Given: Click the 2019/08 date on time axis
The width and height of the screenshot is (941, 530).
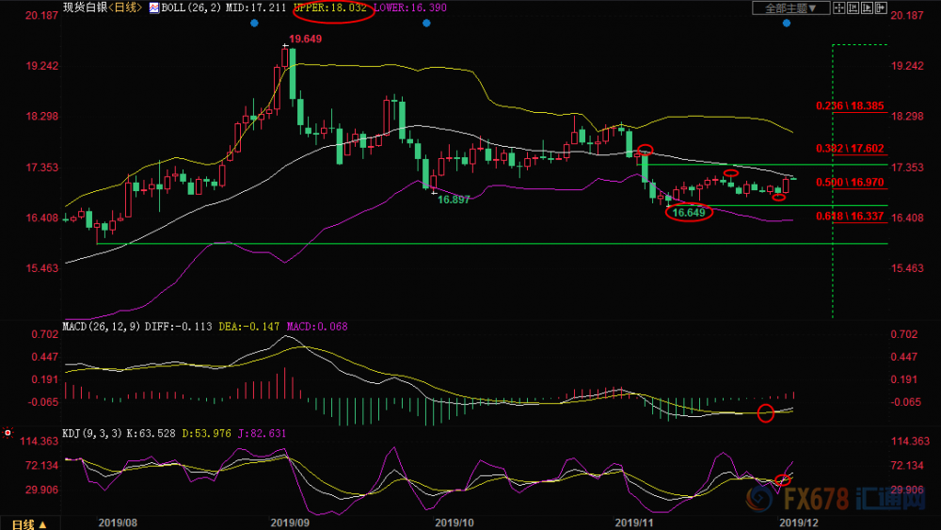Looking at the screenshot, I should 118,522.
